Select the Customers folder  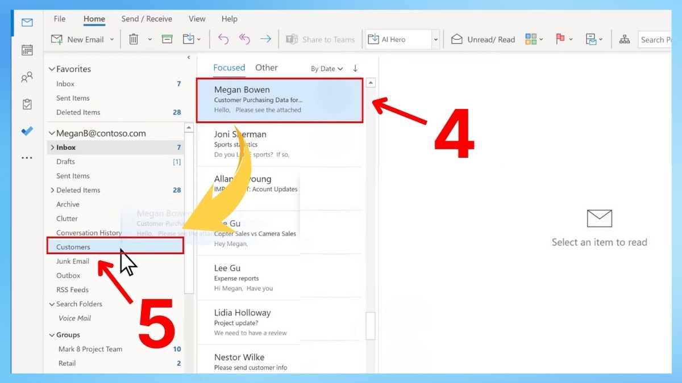[115, 247]
